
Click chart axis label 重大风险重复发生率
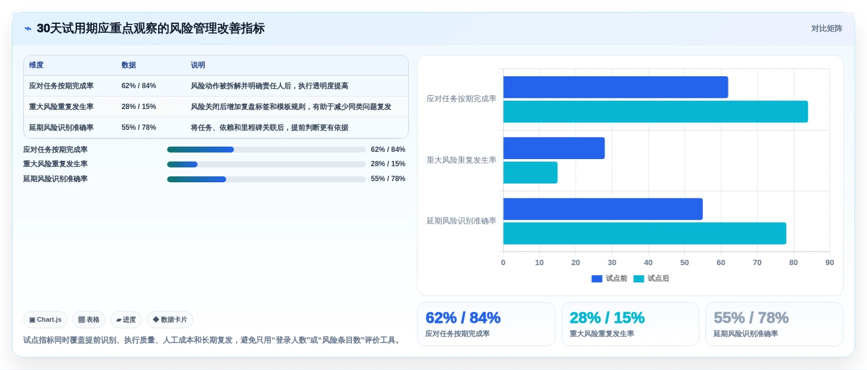tap(461, 160)
